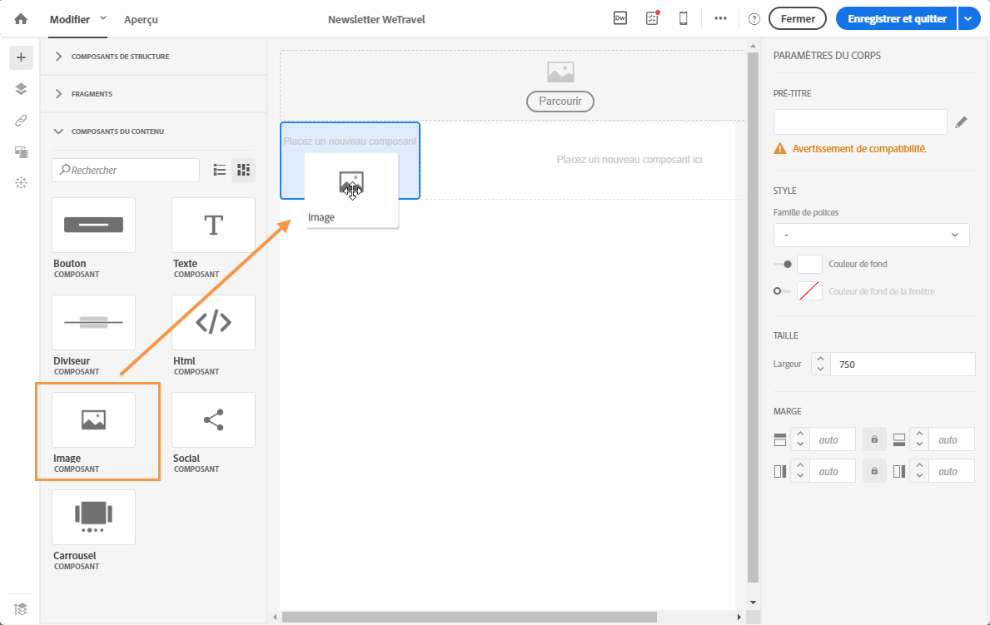Screen dimensions: 990x625
Task: Toggle the top-bottom margin lock
Action: click(874, 439)
